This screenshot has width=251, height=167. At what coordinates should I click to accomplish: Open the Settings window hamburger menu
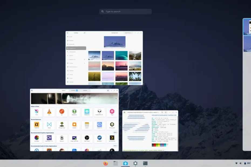[84, 33]
